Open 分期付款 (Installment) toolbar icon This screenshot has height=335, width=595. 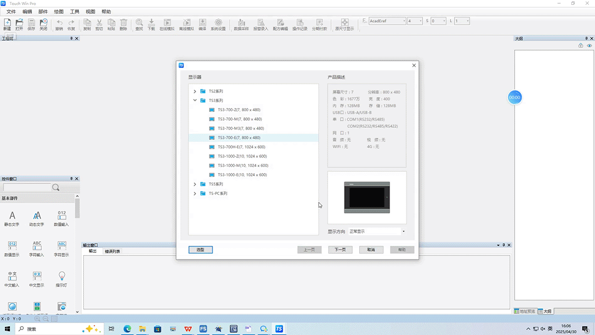click(320, 25)
